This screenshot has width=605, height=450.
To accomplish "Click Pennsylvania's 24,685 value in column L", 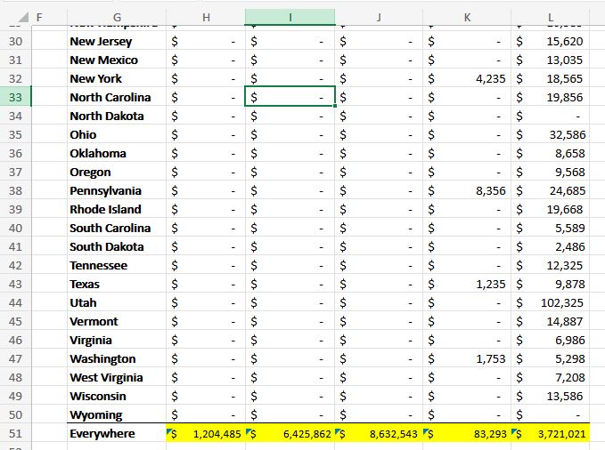I will pos(551,190).
